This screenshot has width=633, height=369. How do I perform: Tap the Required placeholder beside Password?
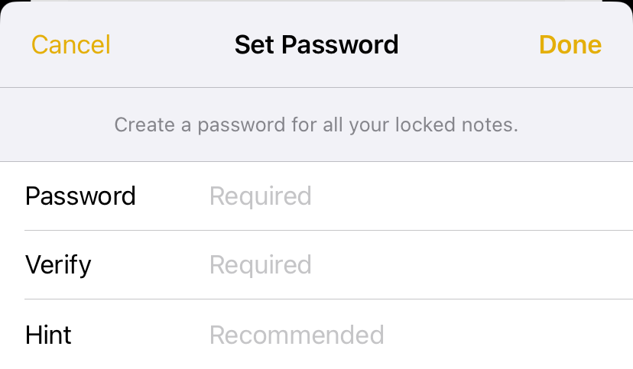click(261, 196)
